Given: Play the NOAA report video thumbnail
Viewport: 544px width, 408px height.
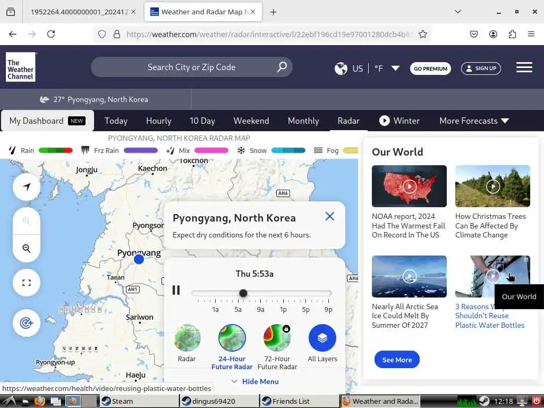Looking at the screenshot, I should (x=409, y=186).
